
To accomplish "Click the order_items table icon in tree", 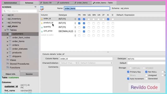I will pyautogui.click(x=10, y=41).
